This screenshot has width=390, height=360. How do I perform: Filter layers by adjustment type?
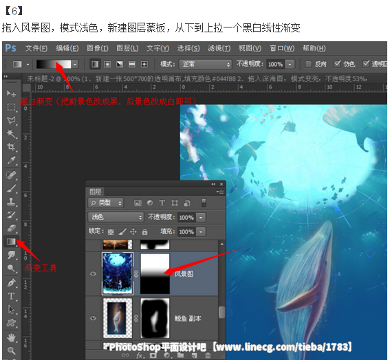[x=150, y=203]
